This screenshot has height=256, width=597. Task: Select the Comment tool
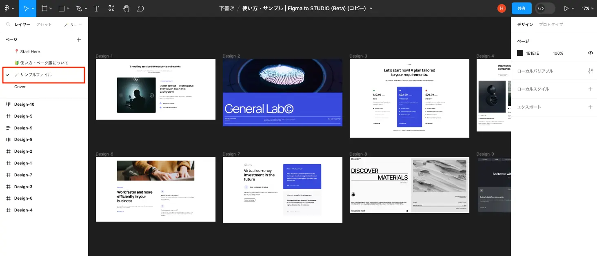tap(140, 8)
